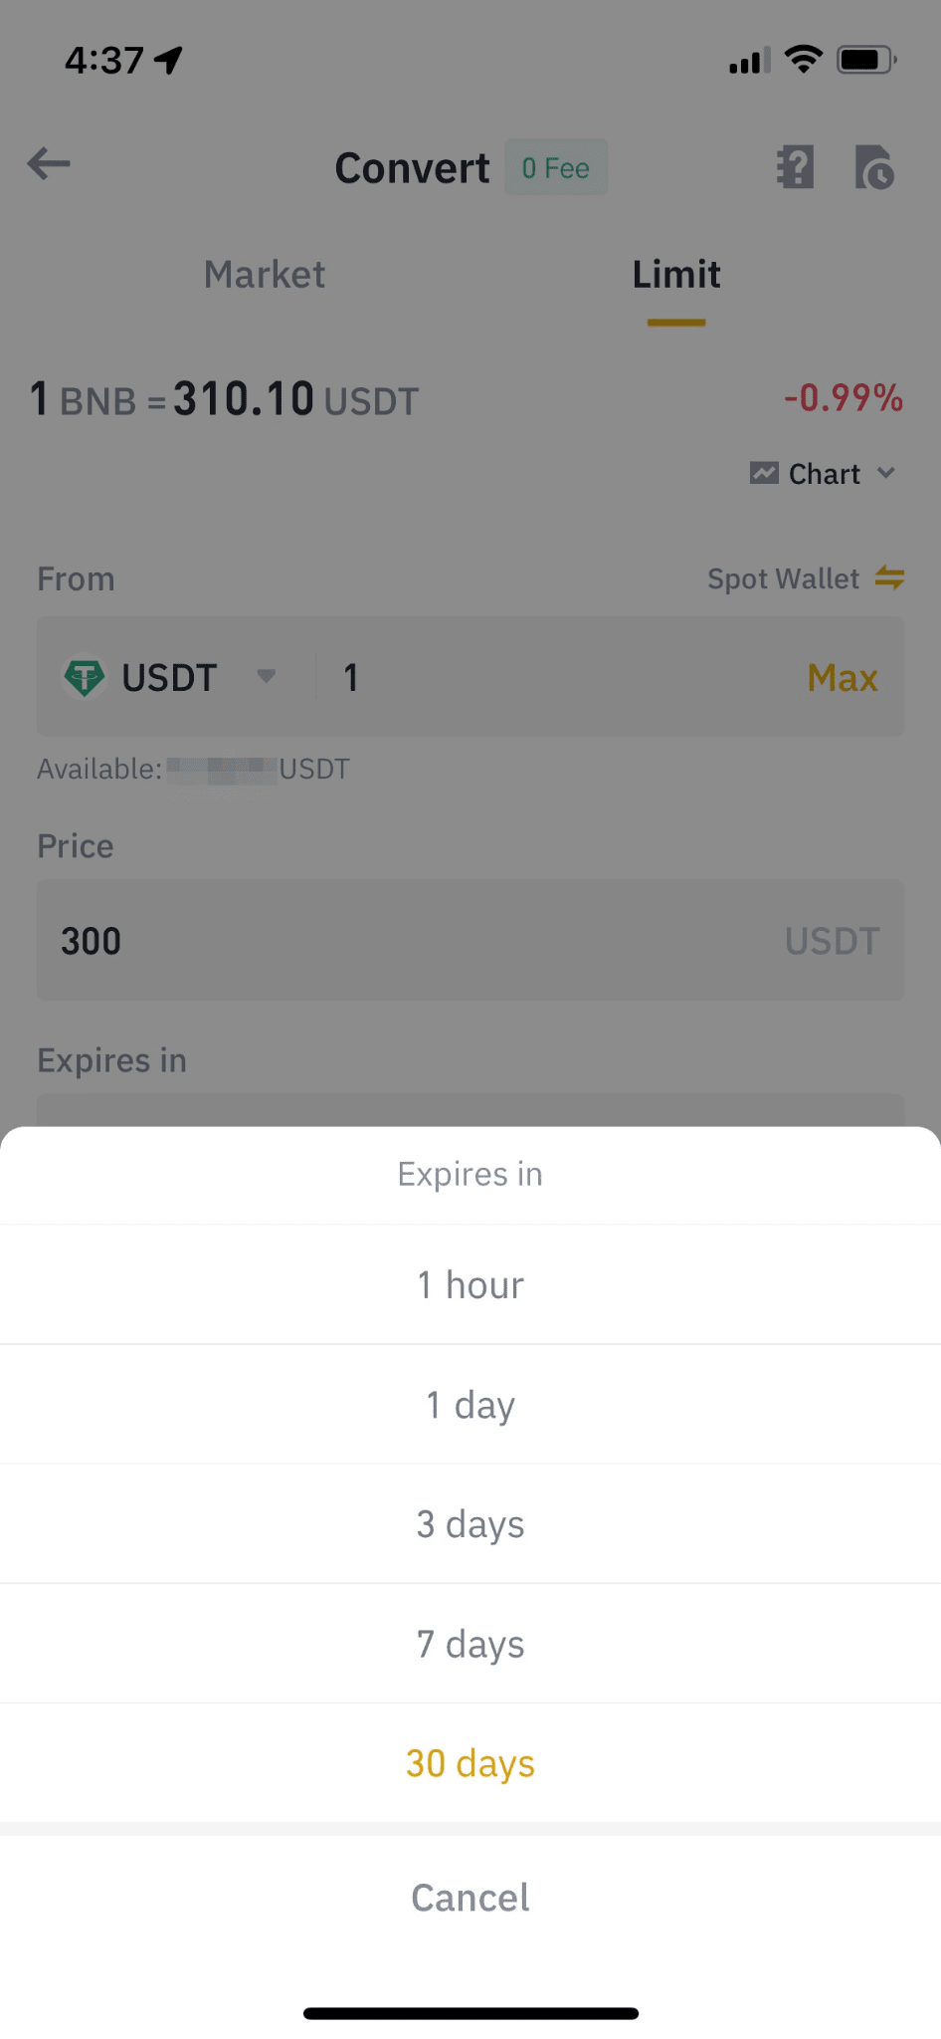
Task: Pick the 30 days expiry option
Action: tap(470, 1763)
